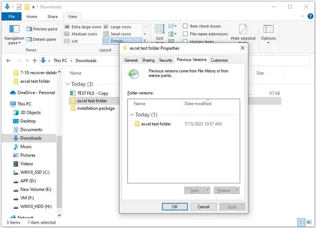Enable Item check boxes

click(x=185, y=26)
